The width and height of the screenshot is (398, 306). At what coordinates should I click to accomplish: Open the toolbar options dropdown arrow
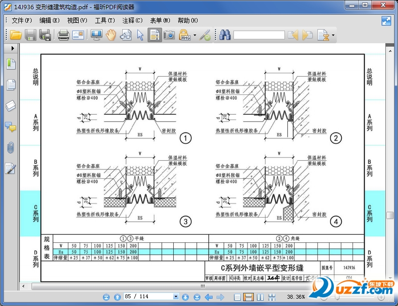pyautogui.click(x=333, y=35)
